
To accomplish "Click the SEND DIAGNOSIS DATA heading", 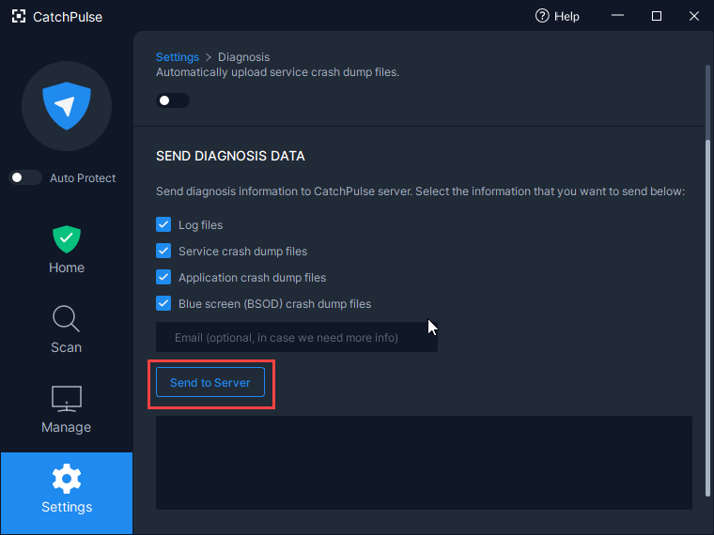I will [230, 156].
